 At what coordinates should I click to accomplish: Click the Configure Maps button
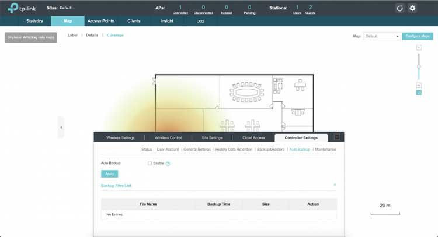tap(418, 36)
